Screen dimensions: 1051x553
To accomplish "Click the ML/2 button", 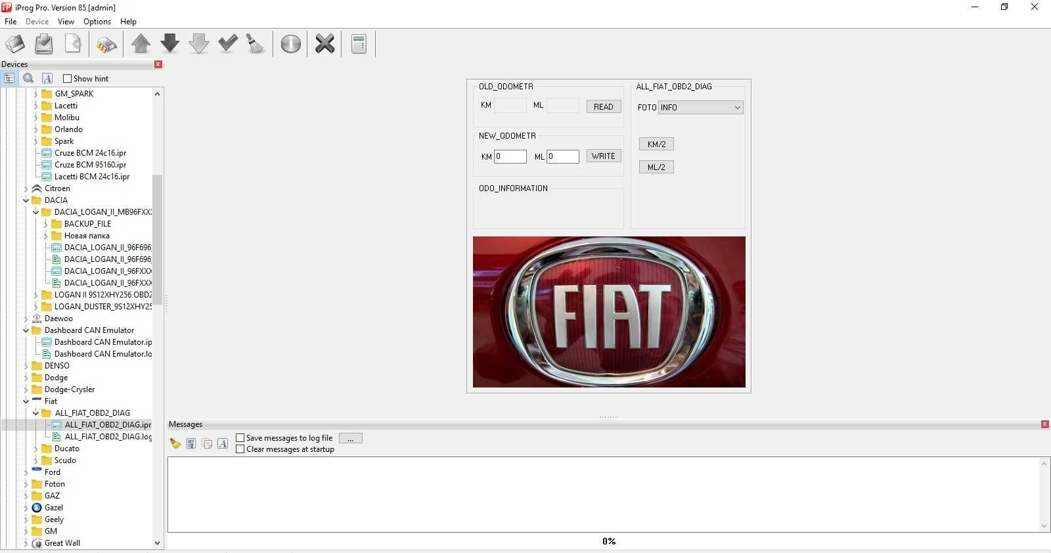I will (656, 167).
